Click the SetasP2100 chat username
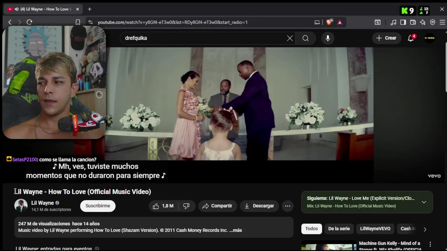 (x=24, y=159)
